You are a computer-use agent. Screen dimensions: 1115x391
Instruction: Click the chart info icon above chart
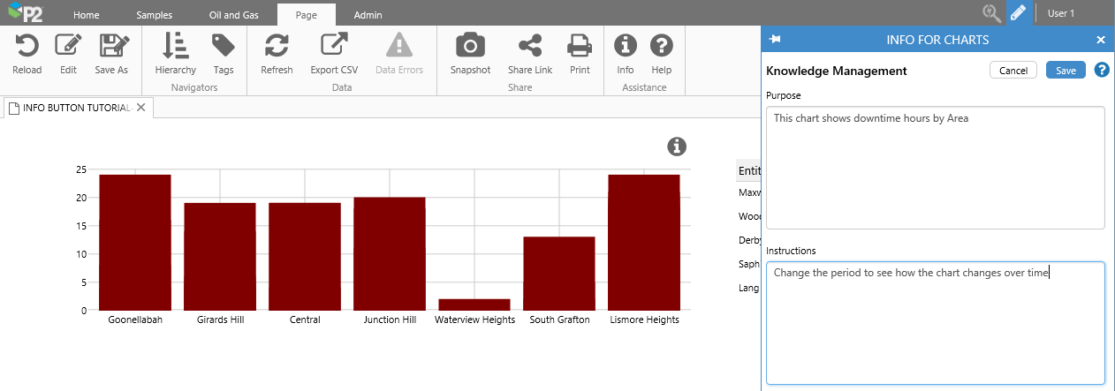(x=677, y=147)
